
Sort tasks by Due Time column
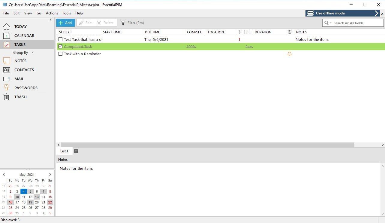164,32
